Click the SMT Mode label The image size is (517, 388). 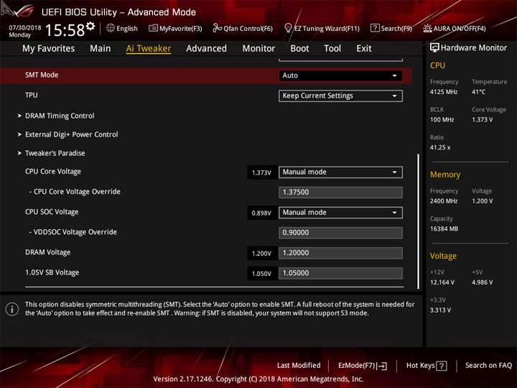[x=42, y=75]
